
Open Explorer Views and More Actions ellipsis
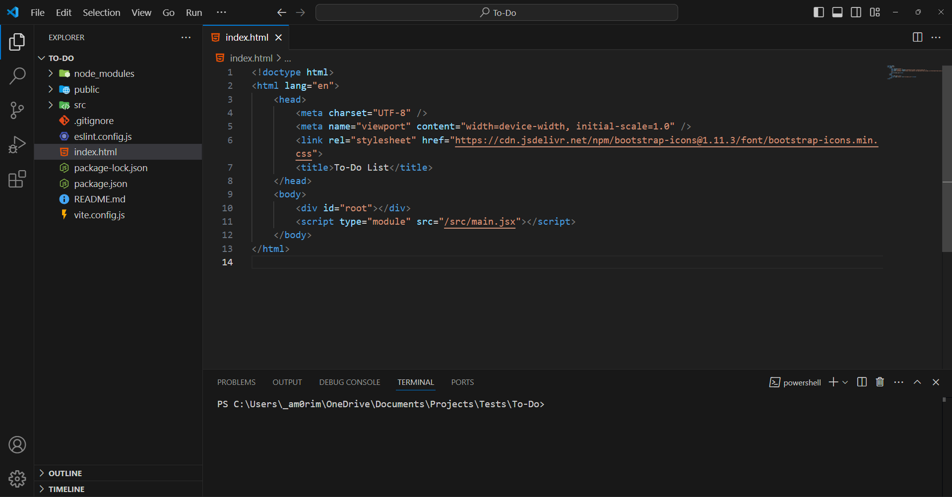[x=186, y=37]
